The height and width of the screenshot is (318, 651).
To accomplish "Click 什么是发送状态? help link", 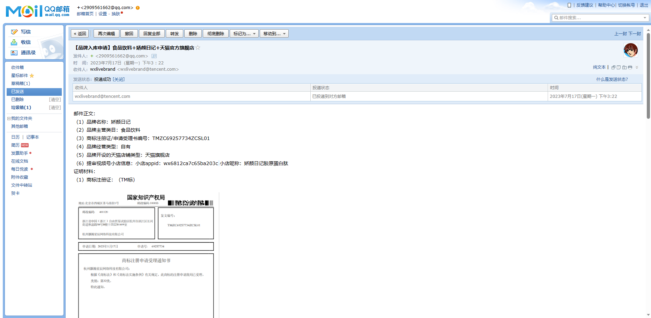I will [612, 79].
